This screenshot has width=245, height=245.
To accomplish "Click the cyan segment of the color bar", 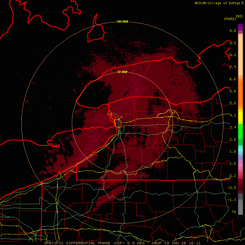I will 240,149.
